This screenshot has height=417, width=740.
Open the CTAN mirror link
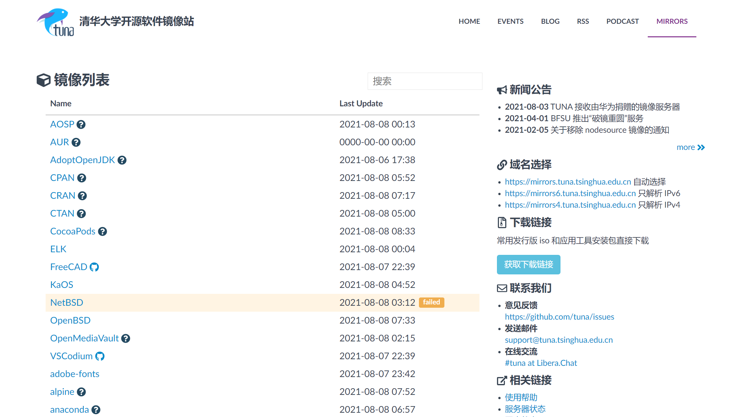pos(62,213)
